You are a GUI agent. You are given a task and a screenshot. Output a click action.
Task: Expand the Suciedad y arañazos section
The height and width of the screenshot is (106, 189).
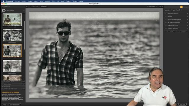165,20
